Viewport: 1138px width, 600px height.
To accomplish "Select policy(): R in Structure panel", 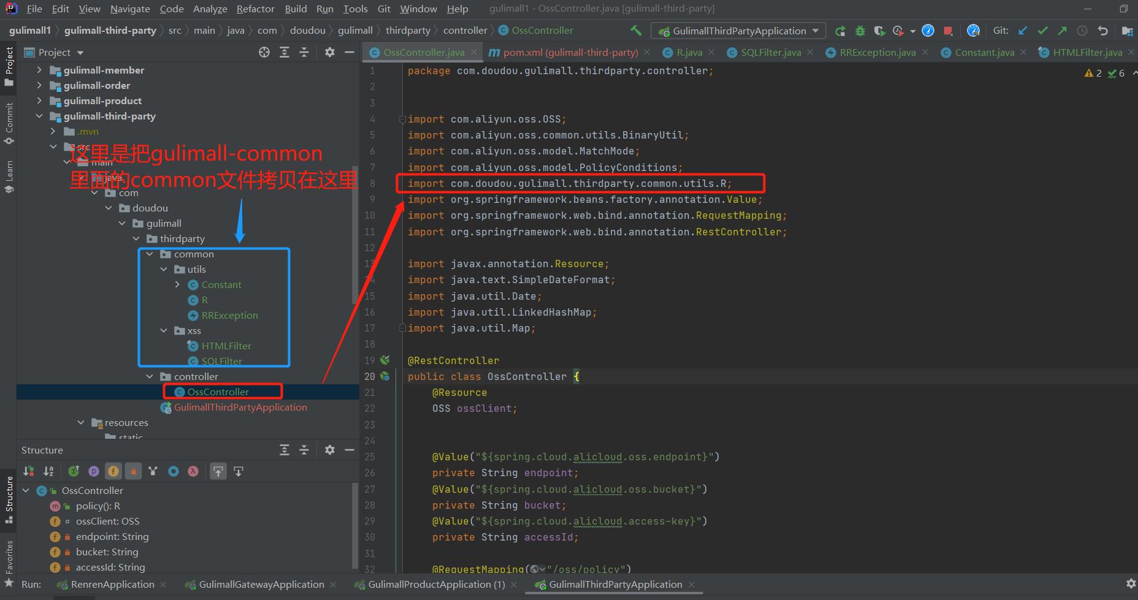I will (97, 506).
